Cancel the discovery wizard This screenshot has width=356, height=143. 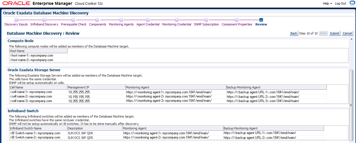[347, 33]
